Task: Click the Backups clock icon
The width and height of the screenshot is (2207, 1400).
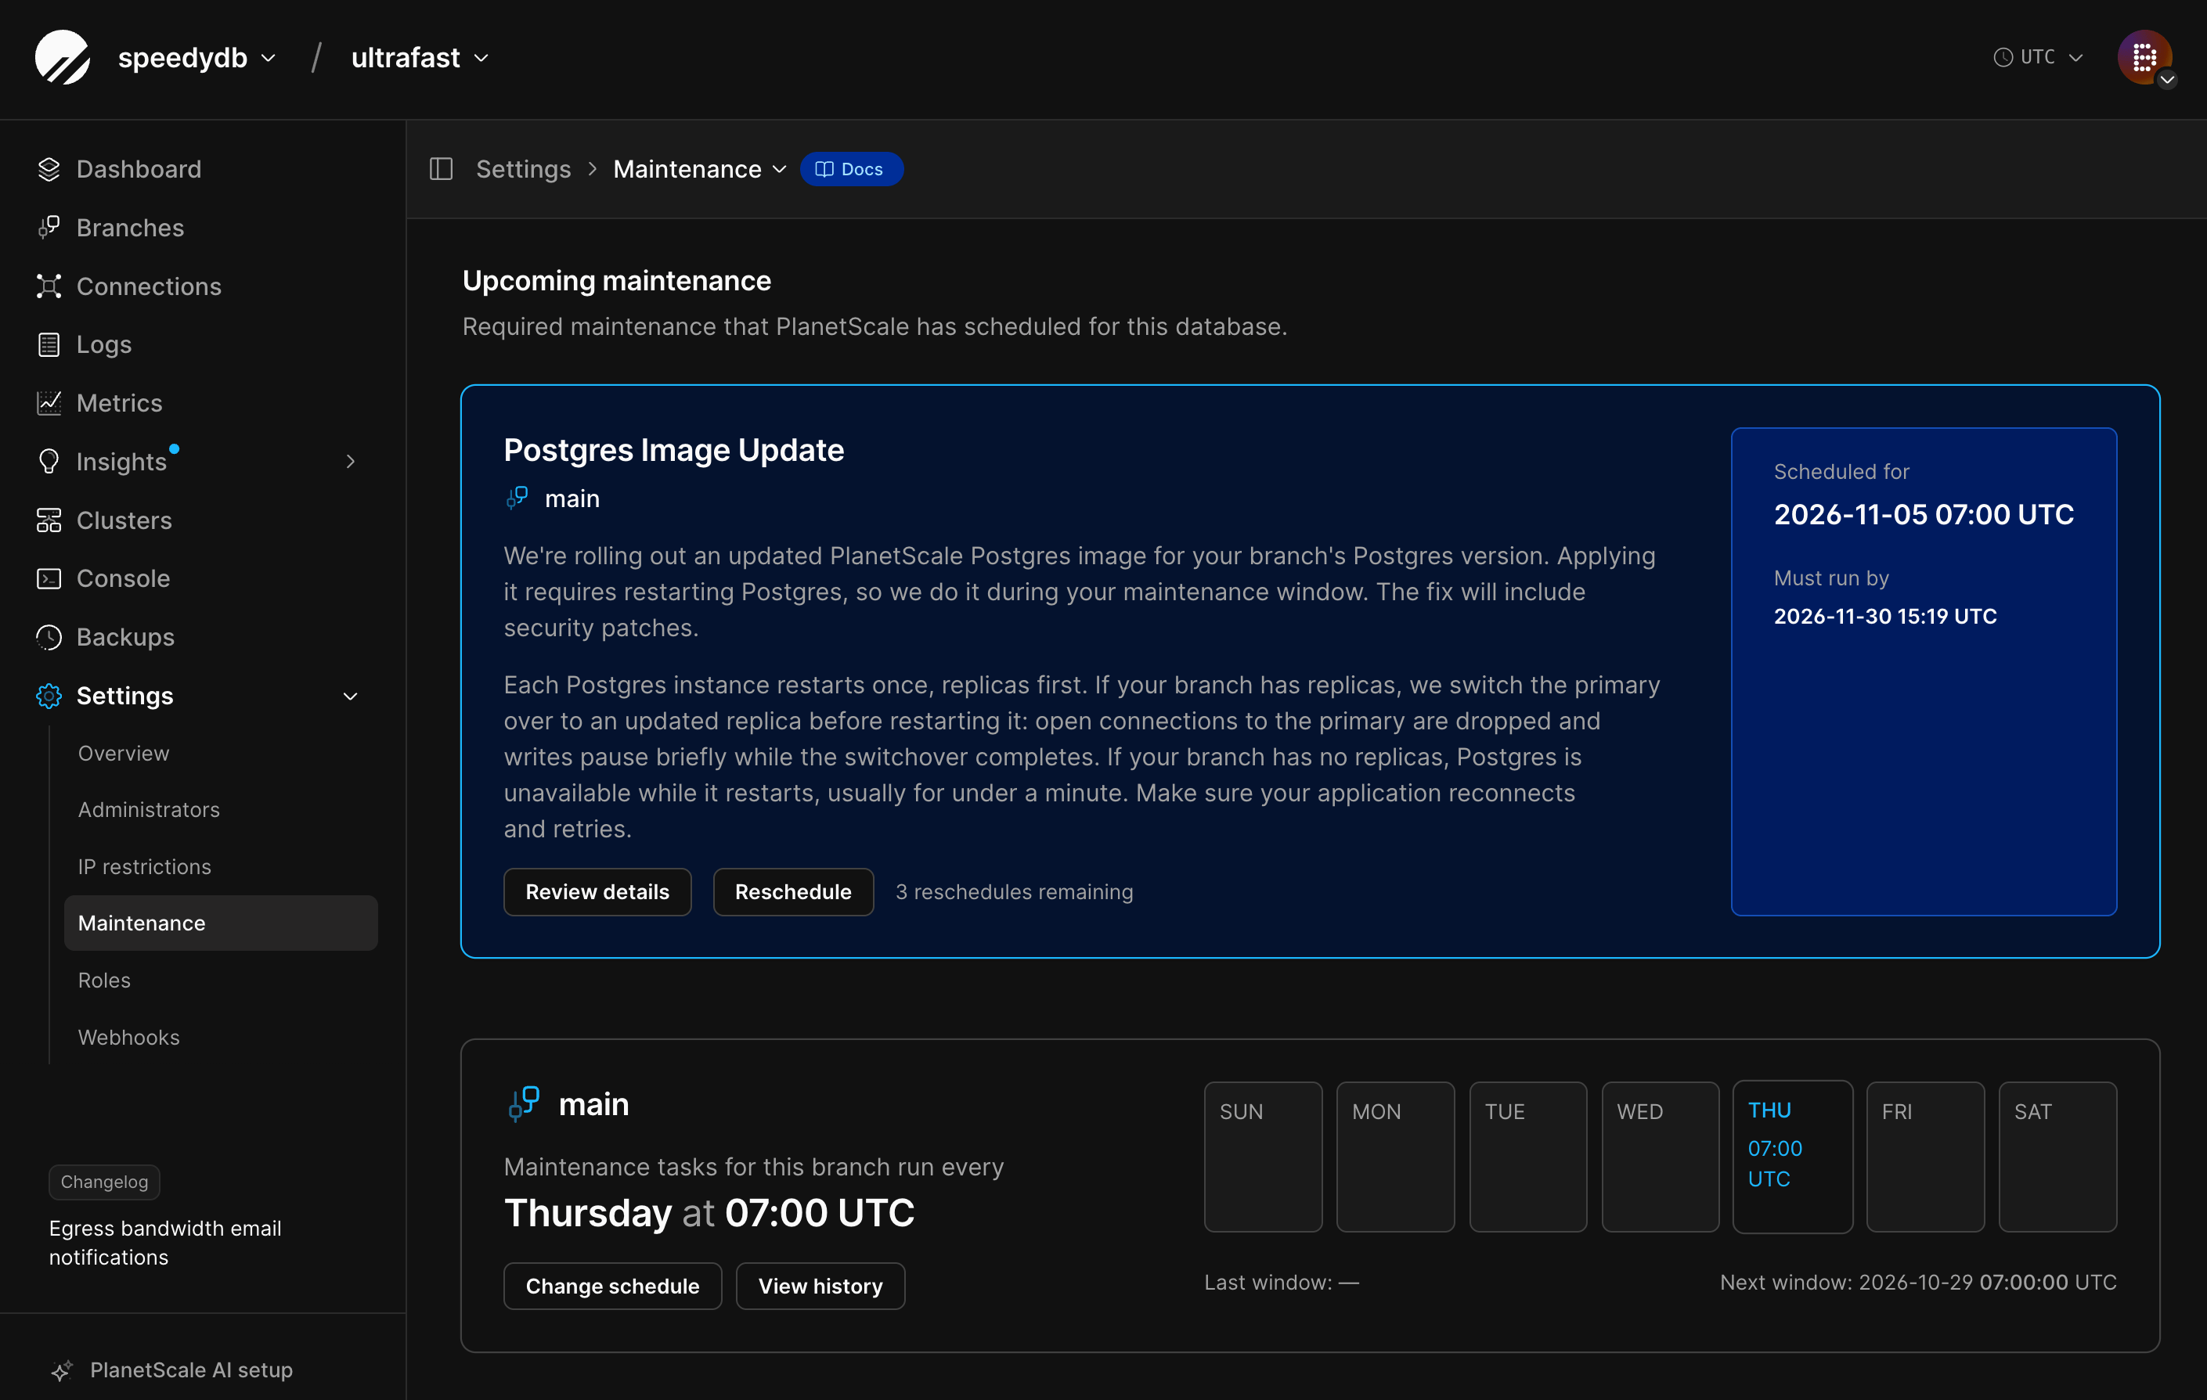Action: [49, 637]
